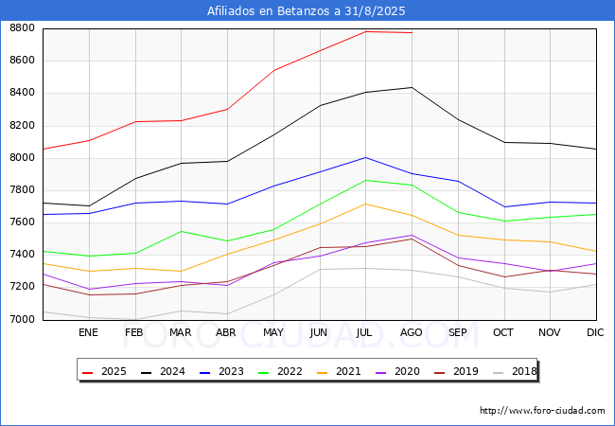Click the 8600 y-axis value
Screen dimensions: 615x426
(x=22, y=61)
